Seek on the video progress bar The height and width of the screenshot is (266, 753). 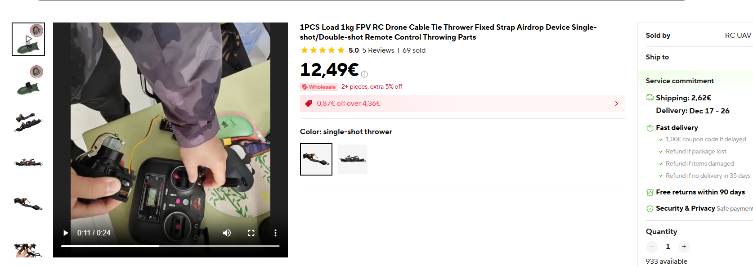click(170, 246)
